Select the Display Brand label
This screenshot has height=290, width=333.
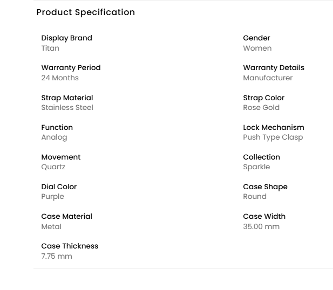(x=66, y=38)
